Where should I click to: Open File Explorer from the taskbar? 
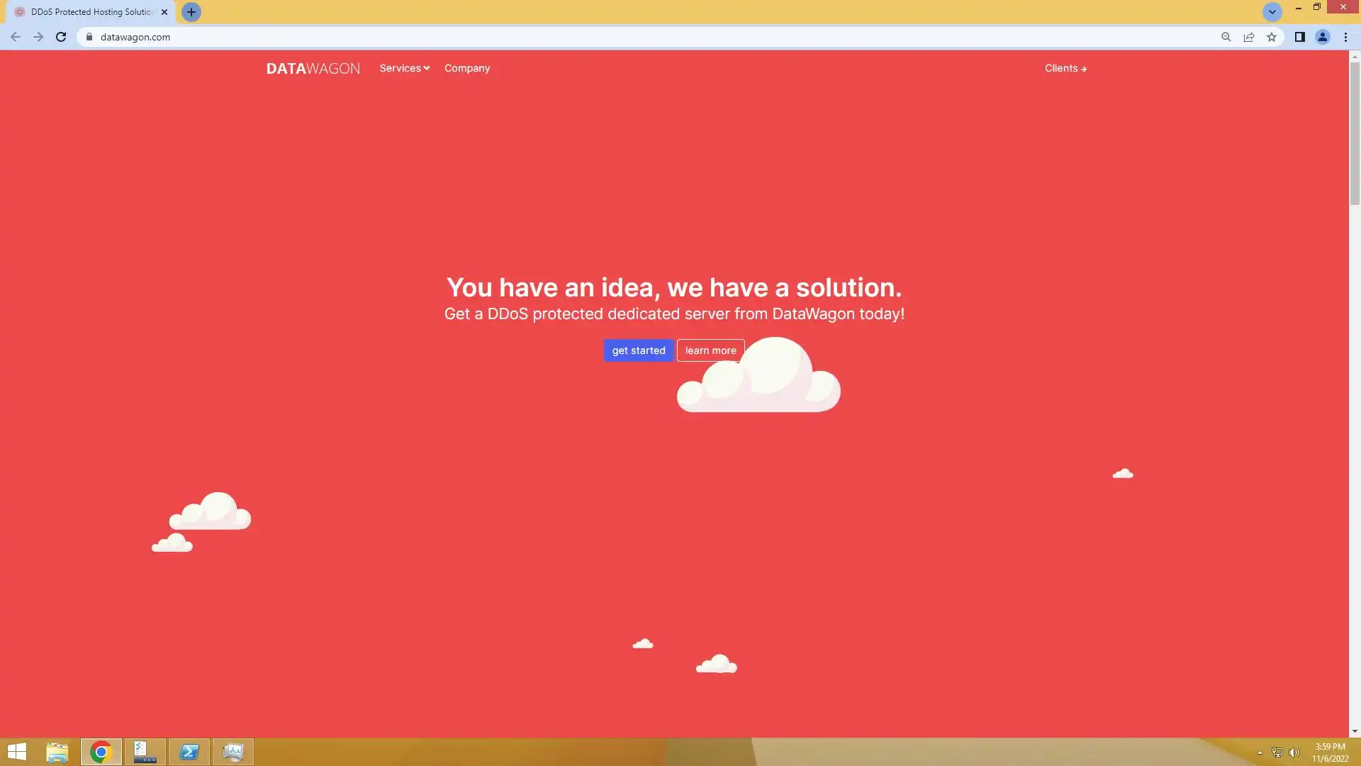[57, 752]
